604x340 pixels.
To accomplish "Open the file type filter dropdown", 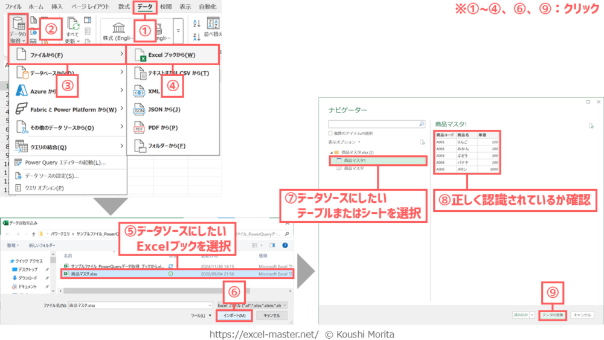I will (x=284, y=306).
